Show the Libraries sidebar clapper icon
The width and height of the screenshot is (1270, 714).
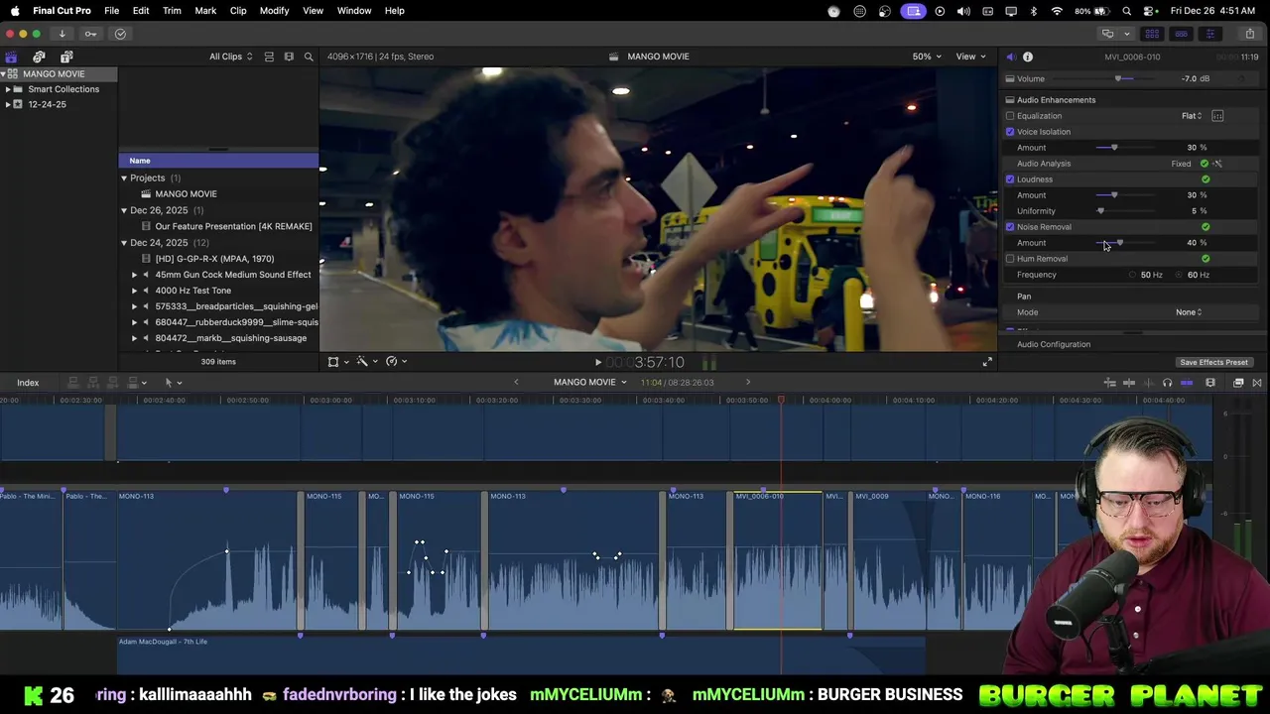[11, 57]
